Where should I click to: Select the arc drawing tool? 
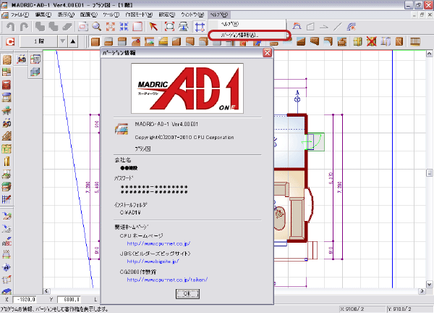pos(297,27)
